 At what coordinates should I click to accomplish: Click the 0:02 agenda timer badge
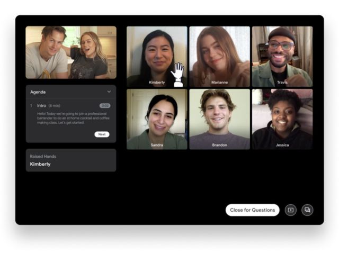(105, 106)
